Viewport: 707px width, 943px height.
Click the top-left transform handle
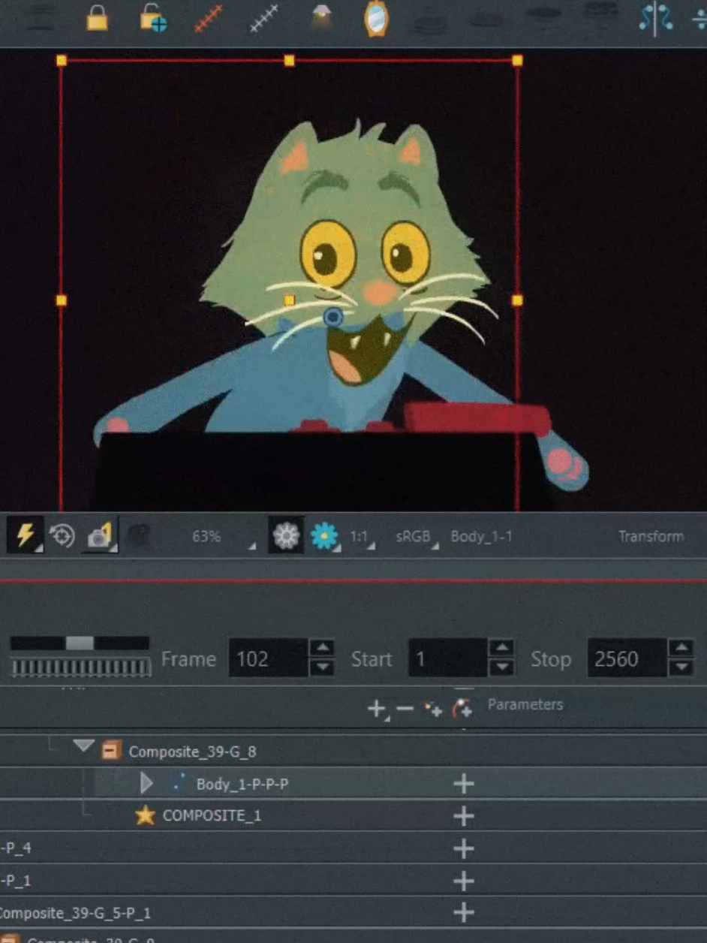point(62,60)
